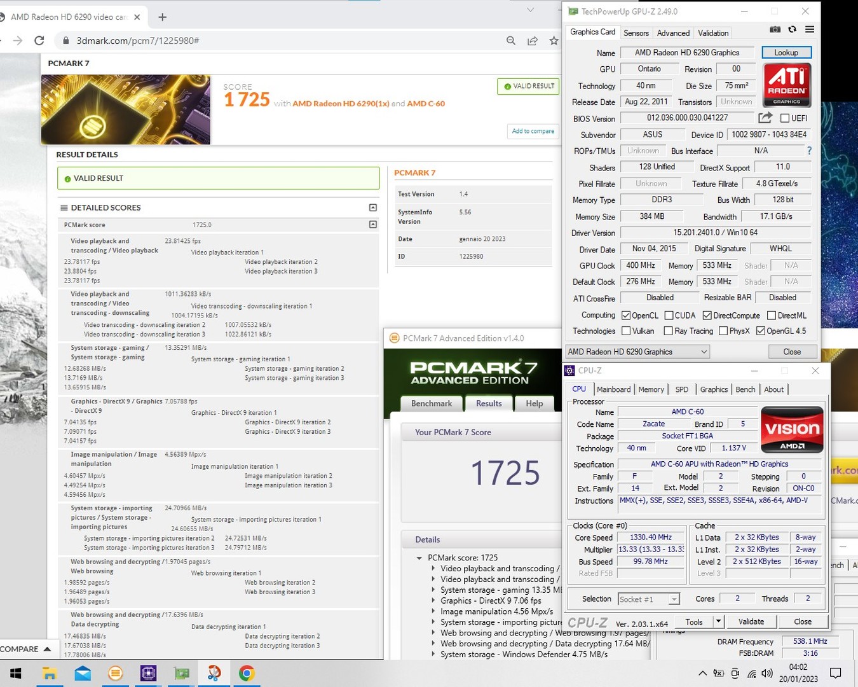Click browser zoom magnifier icon
The image size is (858, 687).
(511, 41)
